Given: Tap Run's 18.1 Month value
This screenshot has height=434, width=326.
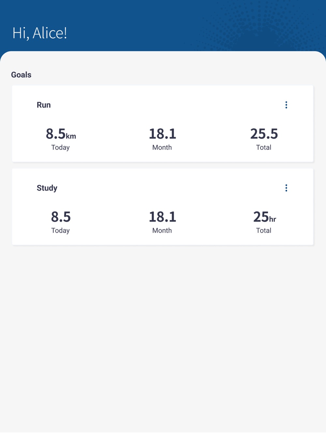Looking at the screenshot, I should click(x=162, y=134).
